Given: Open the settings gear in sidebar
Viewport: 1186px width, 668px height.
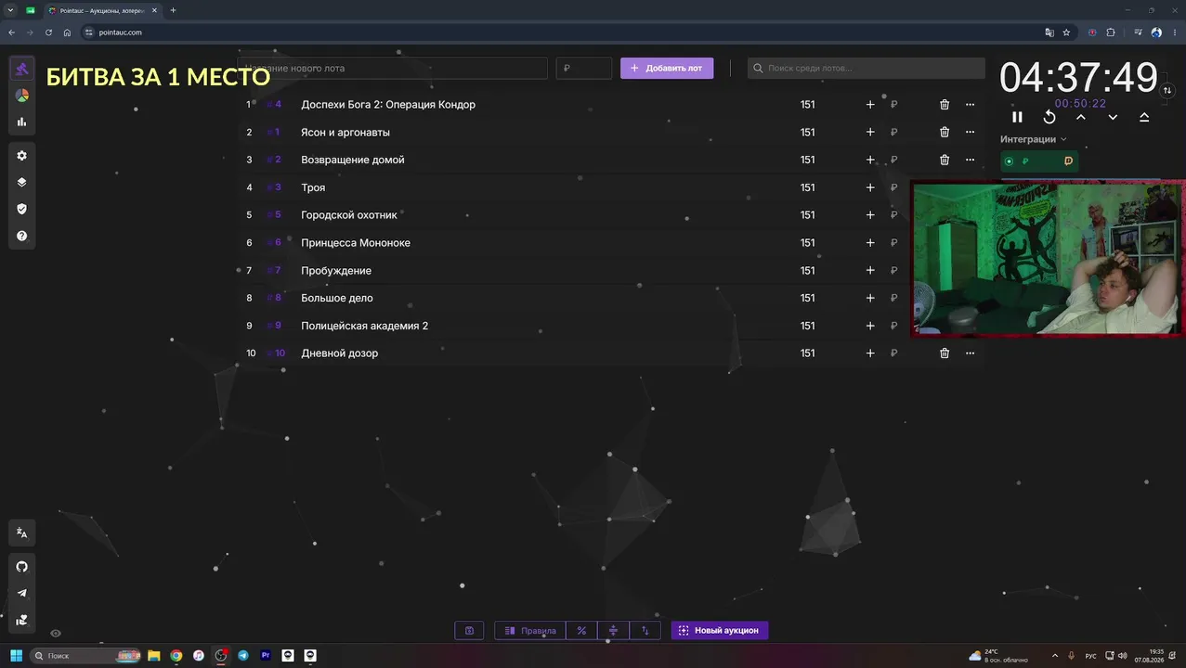Looking at the screenshot, I should 21,156.
